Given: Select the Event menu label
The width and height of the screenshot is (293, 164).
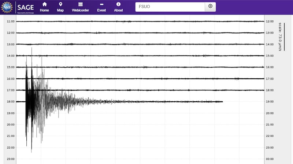Looking at the screenshot, I should (x=101, y=10).
